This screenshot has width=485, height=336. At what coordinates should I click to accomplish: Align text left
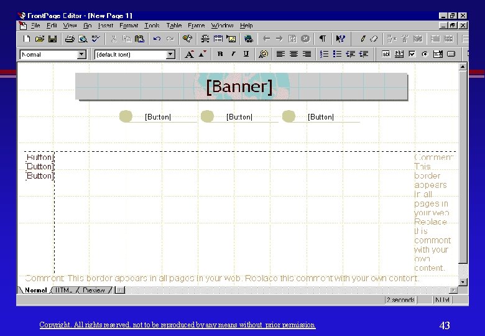pyautogui.click(x=280, y=54)
